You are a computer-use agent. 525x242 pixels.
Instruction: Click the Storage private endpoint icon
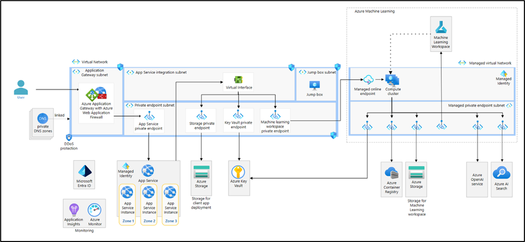201,117
